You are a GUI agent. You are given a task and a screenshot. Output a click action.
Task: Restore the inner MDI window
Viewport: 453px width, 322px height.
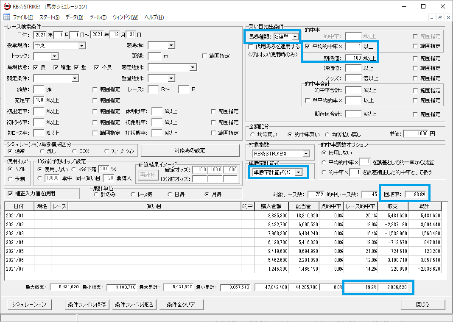tap(440, 18)
